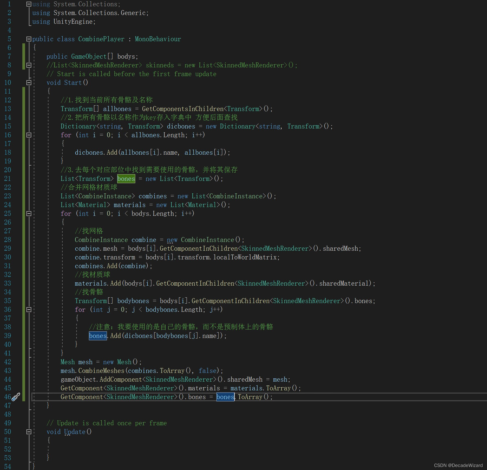Click line number 21 in the gutter

click(x=8, y=179)
